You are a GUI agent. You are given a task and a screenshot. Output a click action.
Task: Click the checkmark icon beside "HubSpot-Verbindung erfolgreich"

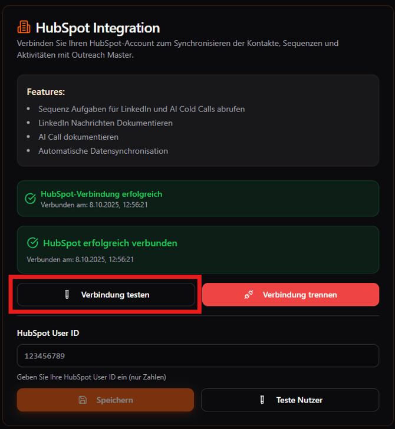point(31,199)
